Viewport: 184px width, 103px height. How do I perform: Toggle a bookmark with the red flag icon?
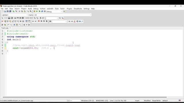[39, 21]
